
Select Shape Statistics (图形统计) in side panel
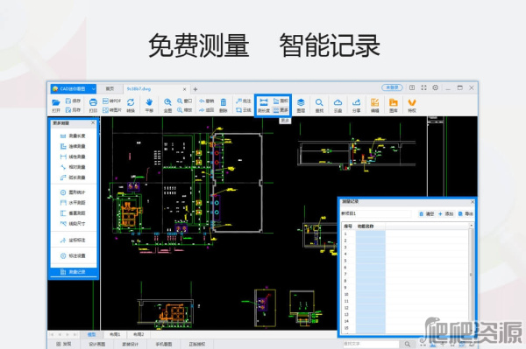tap(73, 192)
